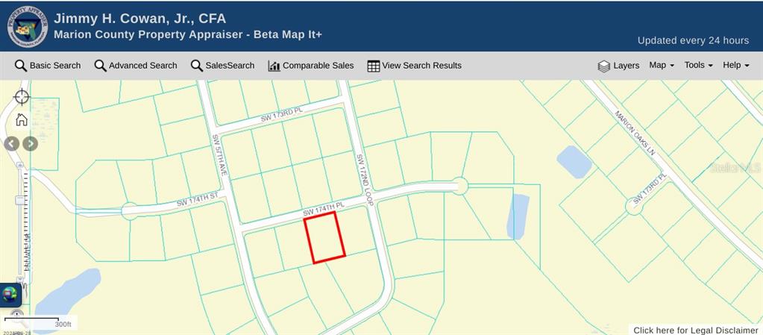Open Advanced Search

(136, 66)
